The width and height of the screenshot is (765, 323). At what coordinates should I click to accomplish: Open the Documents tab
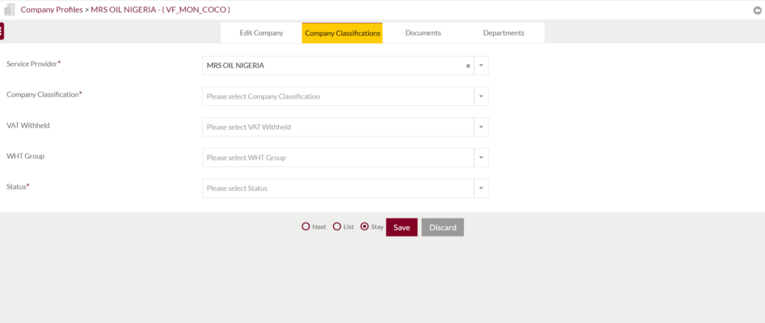[x=423, y=33]
